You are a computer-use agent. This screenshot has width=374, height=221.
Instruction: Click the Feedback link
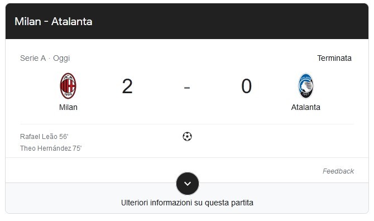point(338,171)
